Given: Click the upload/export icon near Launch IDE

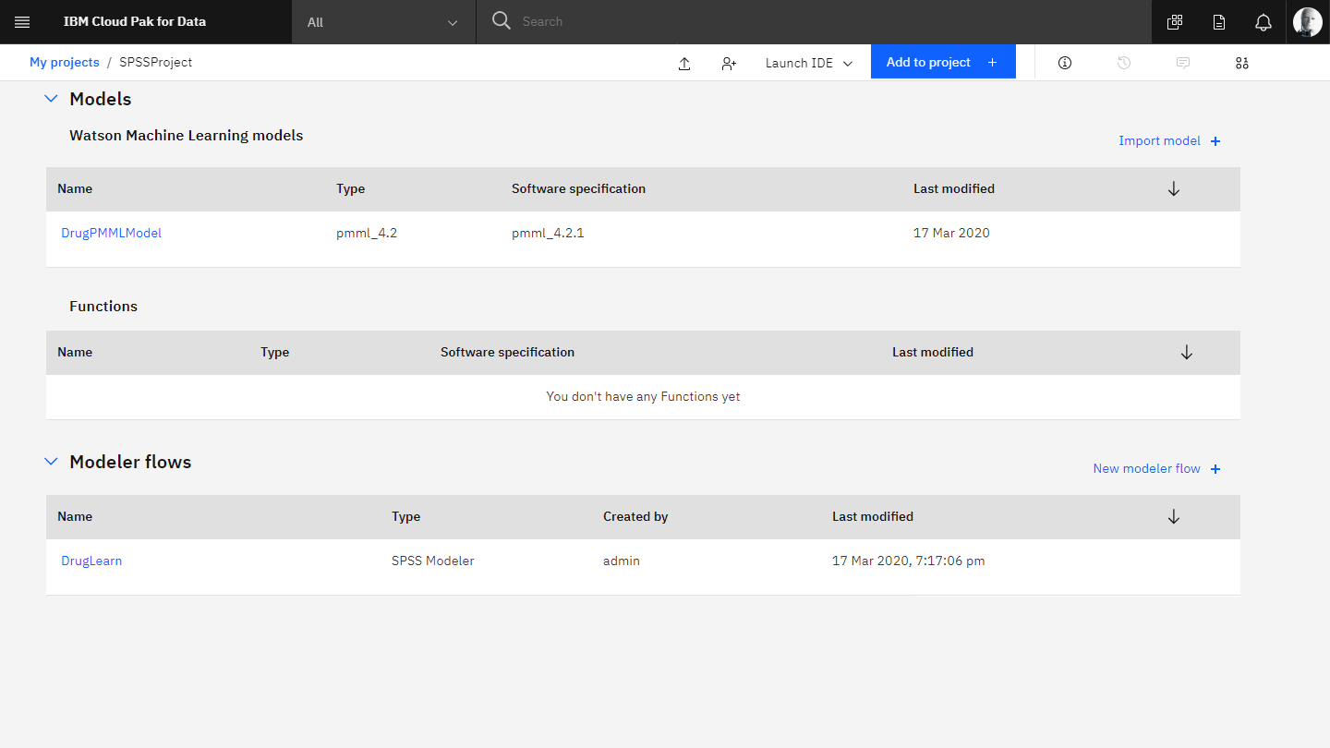Looking at the screenshot, I should (684, 63).
